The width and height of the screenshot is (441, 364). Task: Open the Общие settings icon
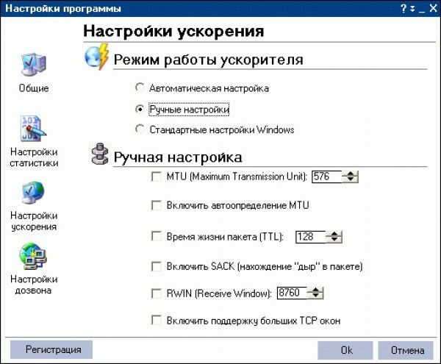tap(34, 65)
